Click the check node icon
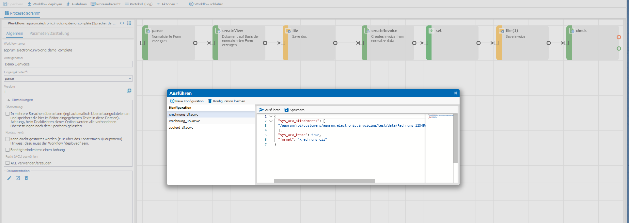Viewport: 629px width, 223px height. click(572, 31)
